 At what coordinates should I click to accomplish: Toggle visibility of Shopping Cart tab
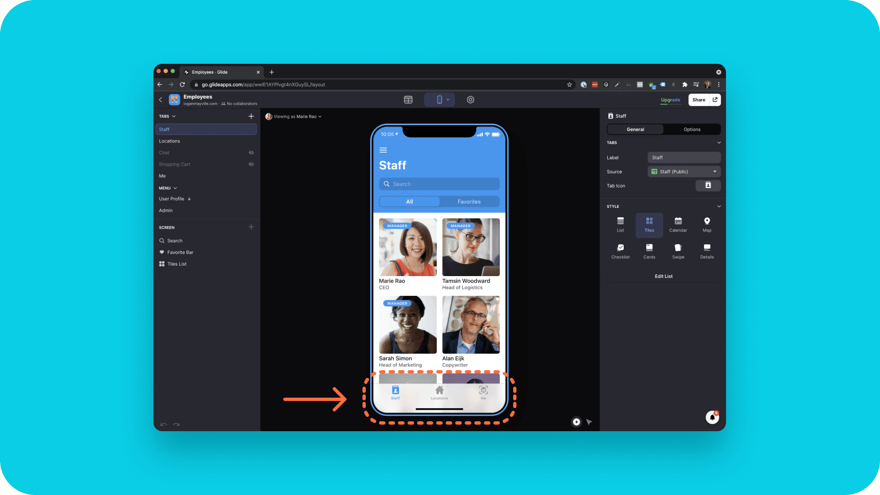pyautogui.click(x=251, y=164)
